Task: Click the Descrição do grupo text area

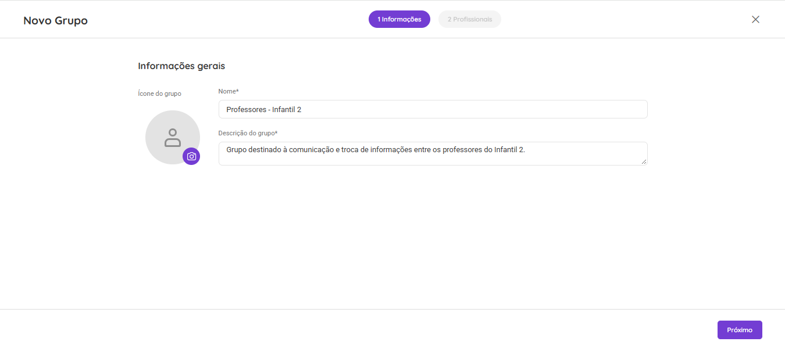Action: click(433, 153)
